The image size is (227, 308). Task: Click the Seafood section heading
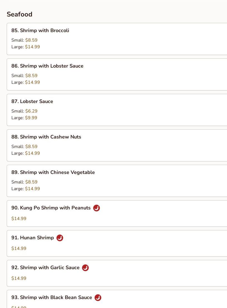pos(19,14)
